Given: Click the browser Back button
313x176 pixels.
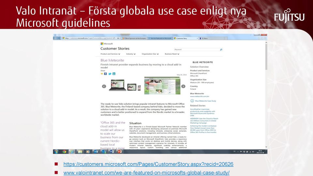Looking at the screenshot, I should [56, 38].
